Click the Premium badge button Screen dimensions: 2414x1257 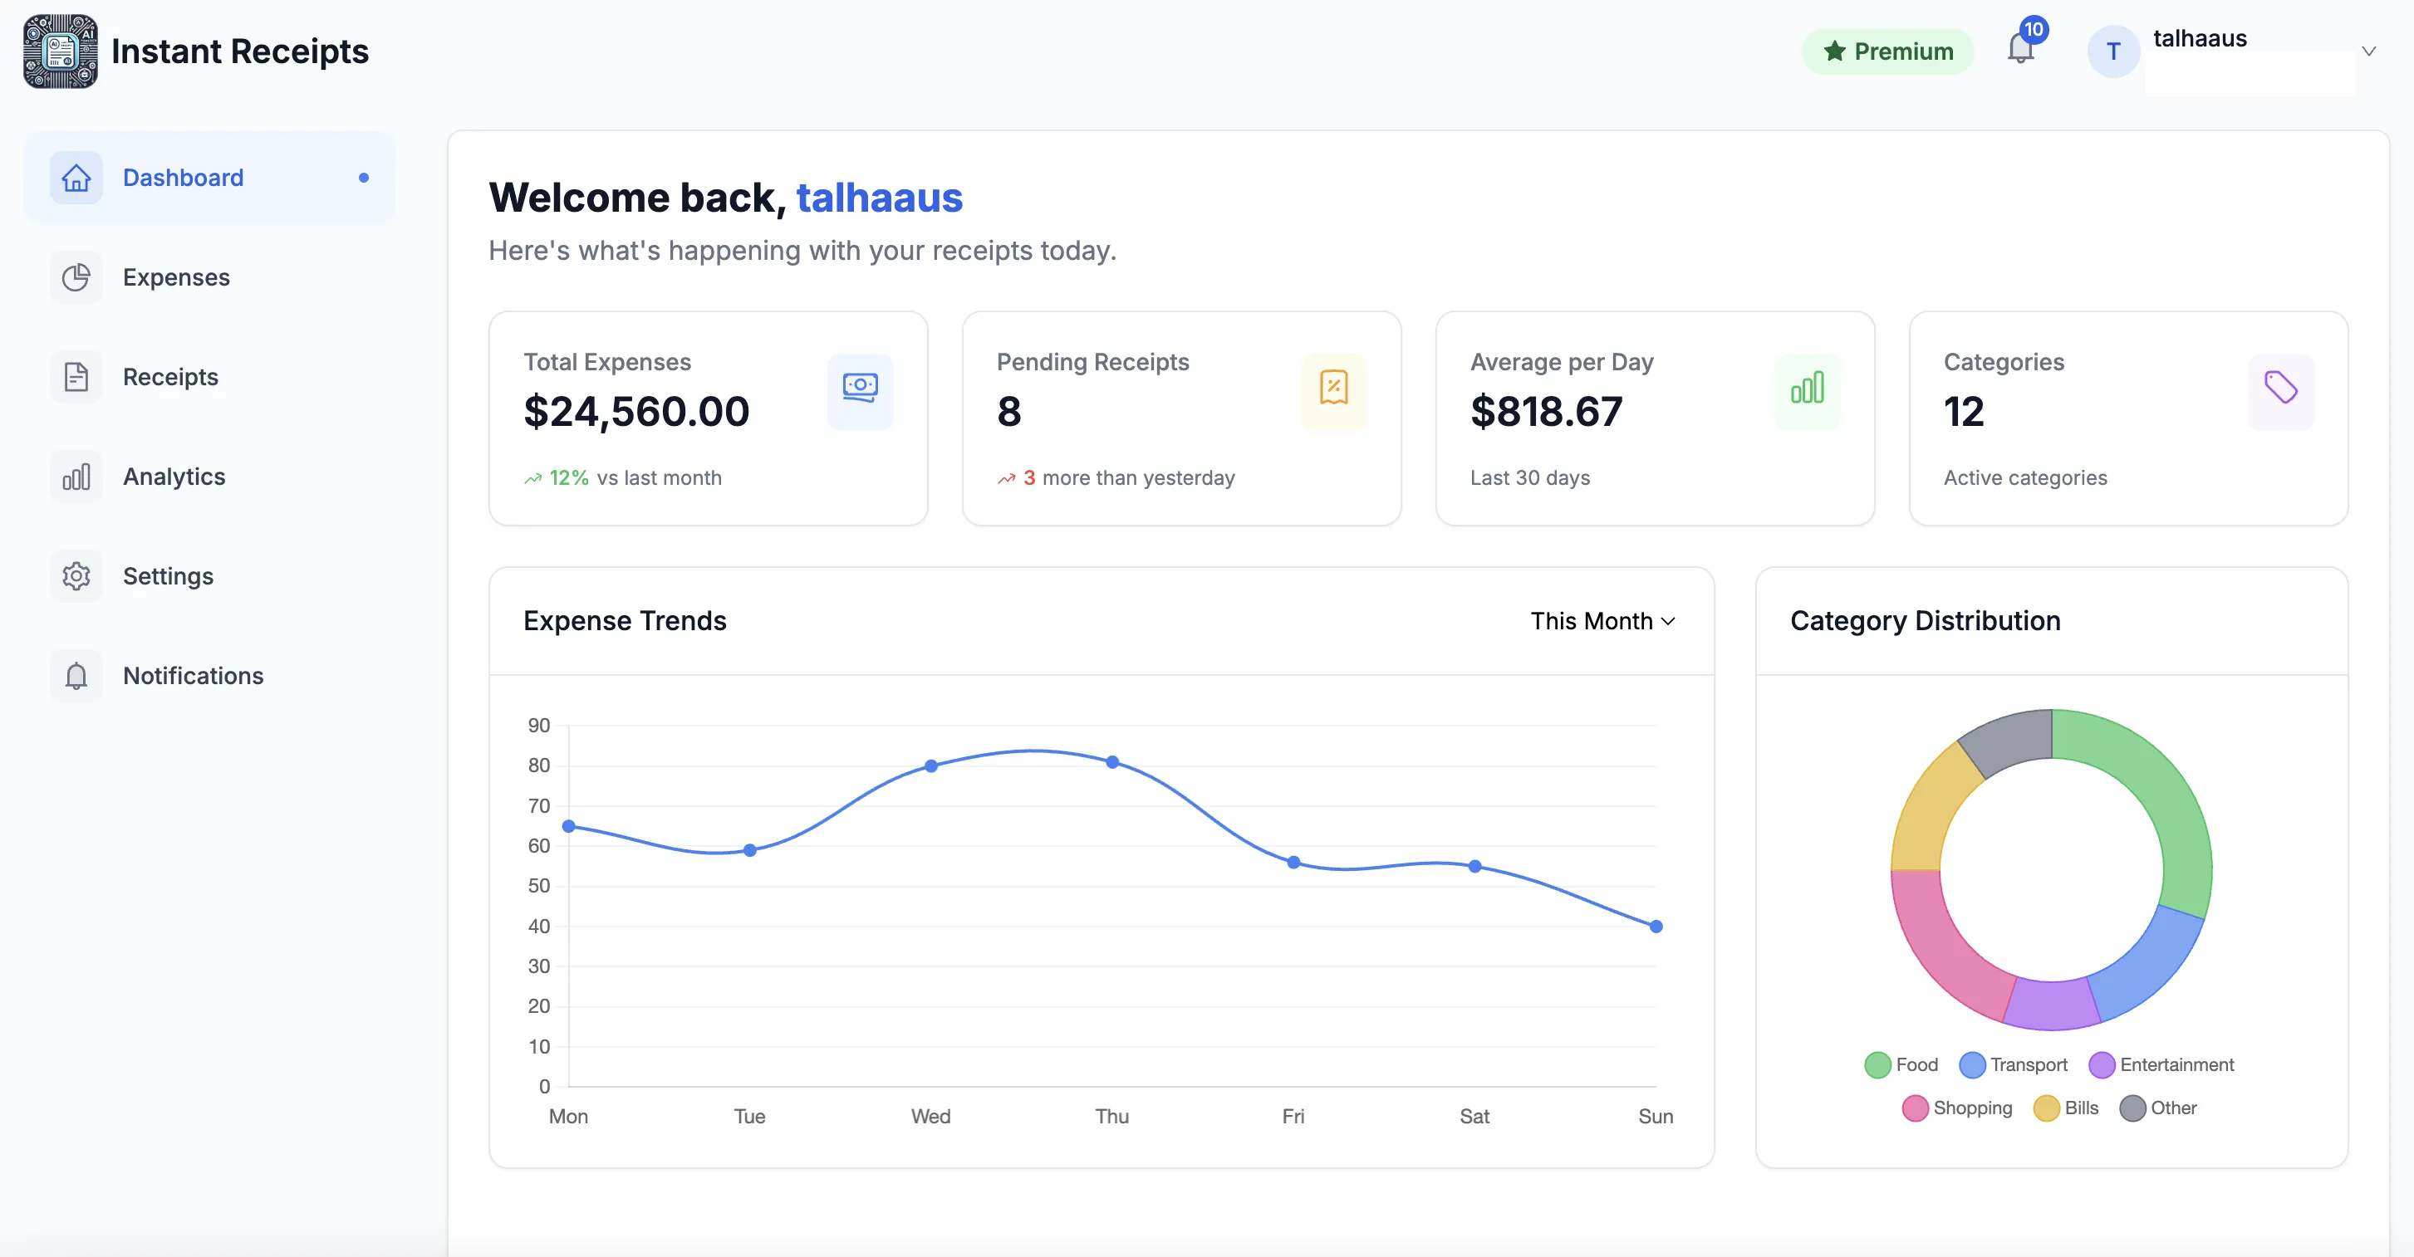point(1887,51)
